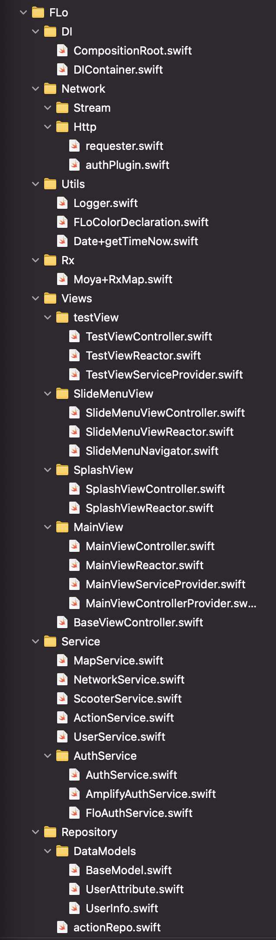276x940 pixels.
Task: Collapse the Service folder chevron
Action: [35, 642]
